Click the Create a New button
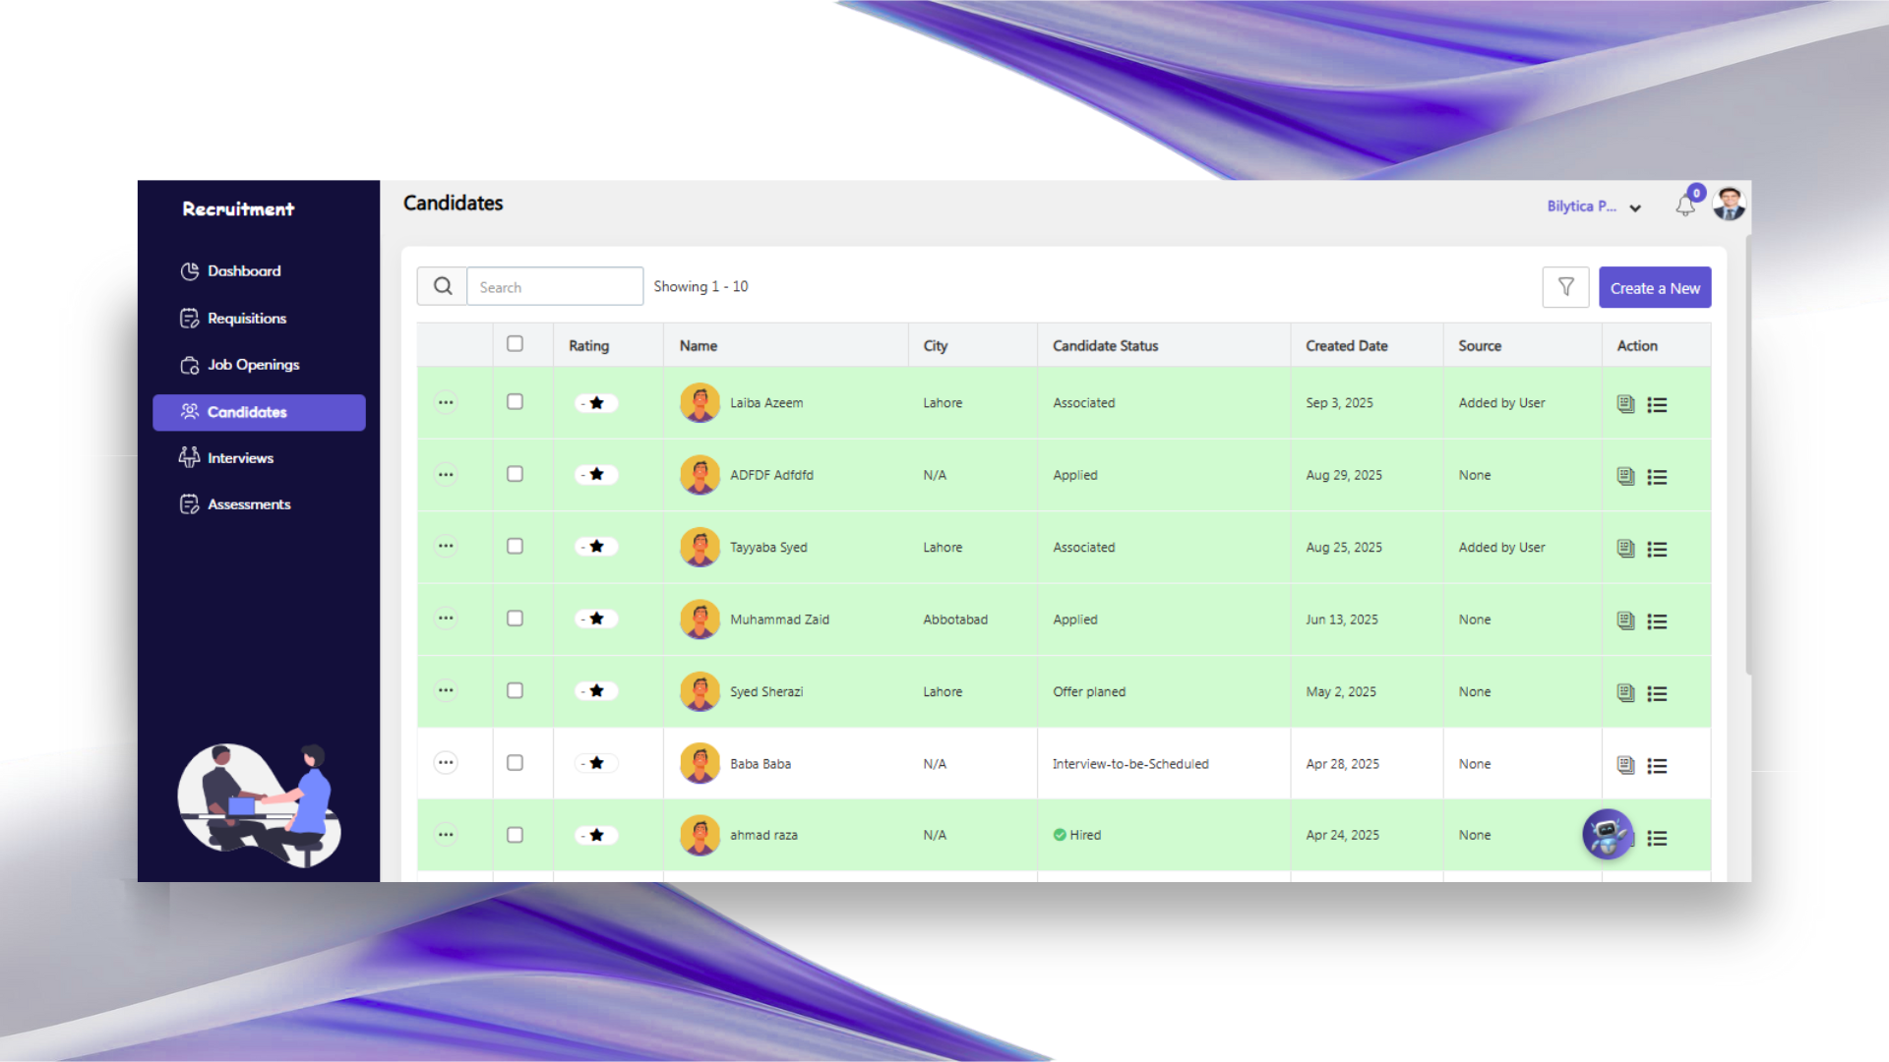The width and height of the screenshot is (1889, 1062). point(1654,288)
